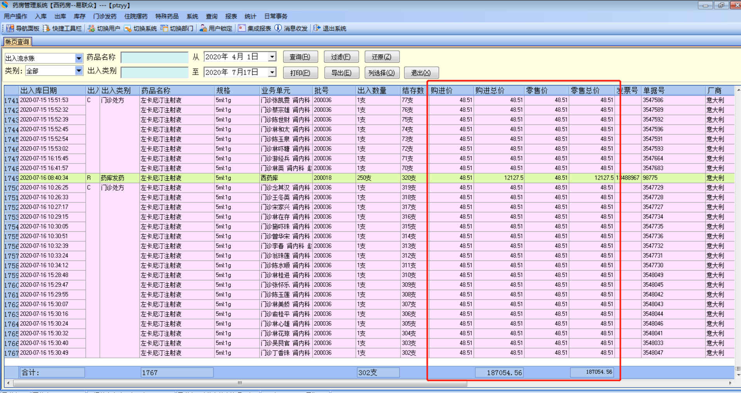The height and width of the screenshot is (393, 741).
Task: Open the 出库 menu
Action: click(60, 16)
